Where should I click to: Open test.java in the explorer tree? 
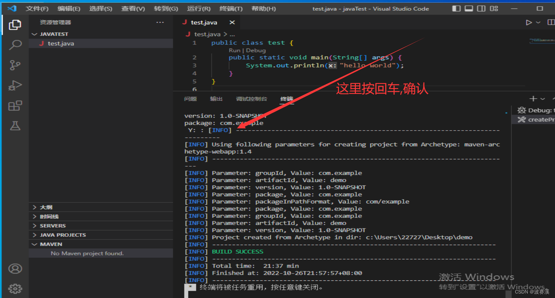(101, 43)
